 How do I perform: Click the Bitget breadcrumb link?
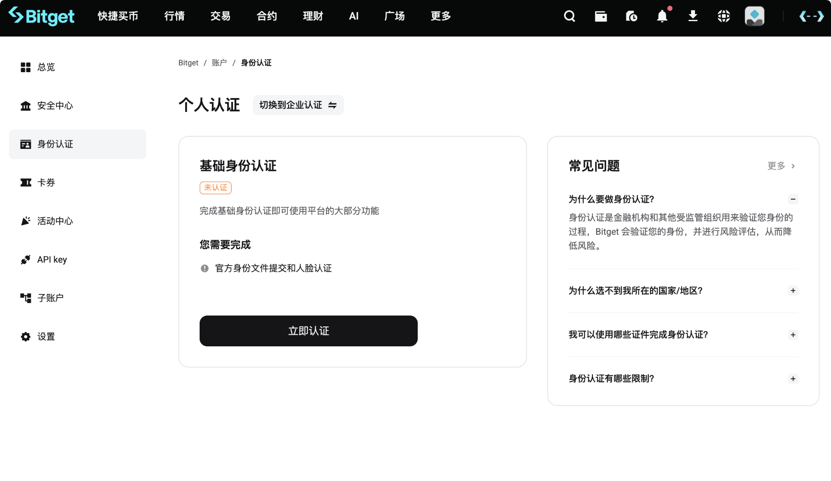[x=188, y=63]
